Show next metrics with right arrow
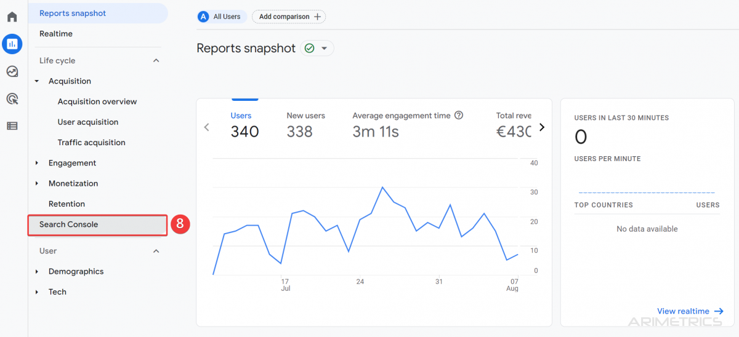This screenshot has height=337, width=739. [x=542, y=127]
